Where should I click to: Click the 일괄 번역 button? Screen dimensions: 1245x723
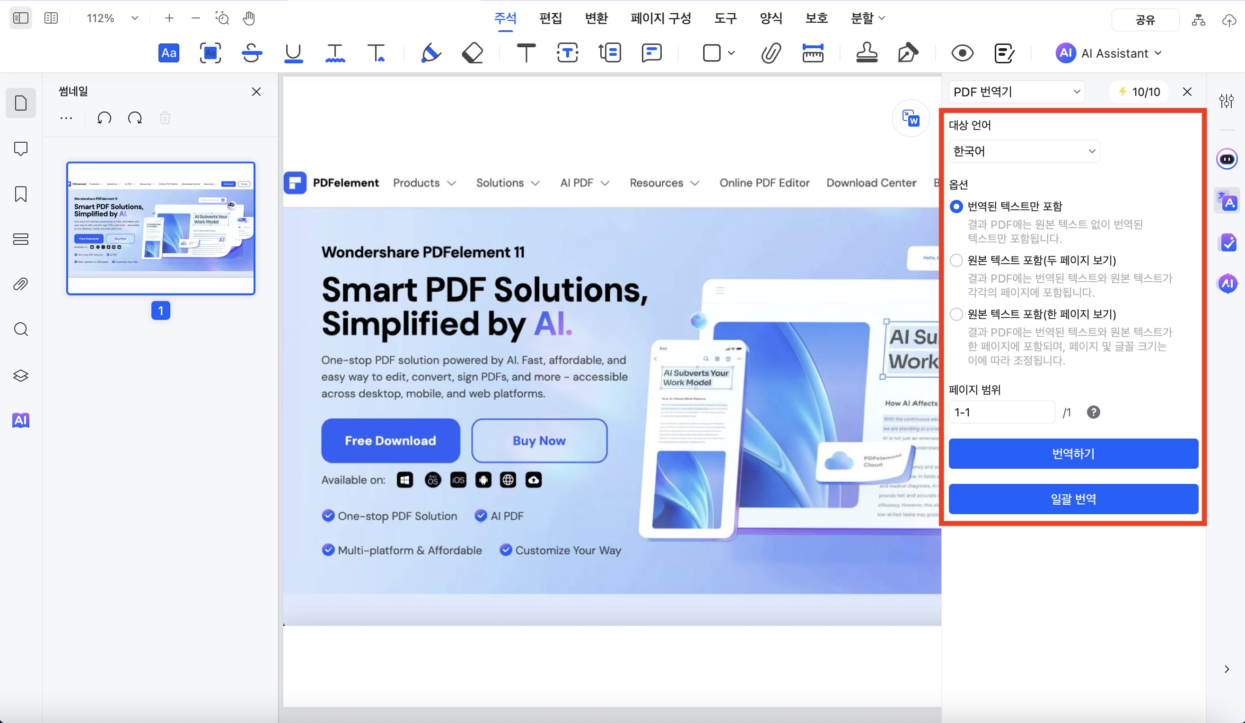tap(1073, 499)
